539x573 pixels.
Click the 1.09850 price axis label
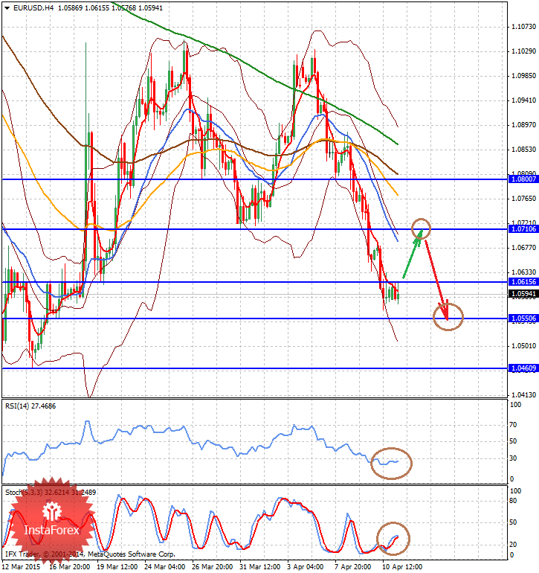pos(523,76)
